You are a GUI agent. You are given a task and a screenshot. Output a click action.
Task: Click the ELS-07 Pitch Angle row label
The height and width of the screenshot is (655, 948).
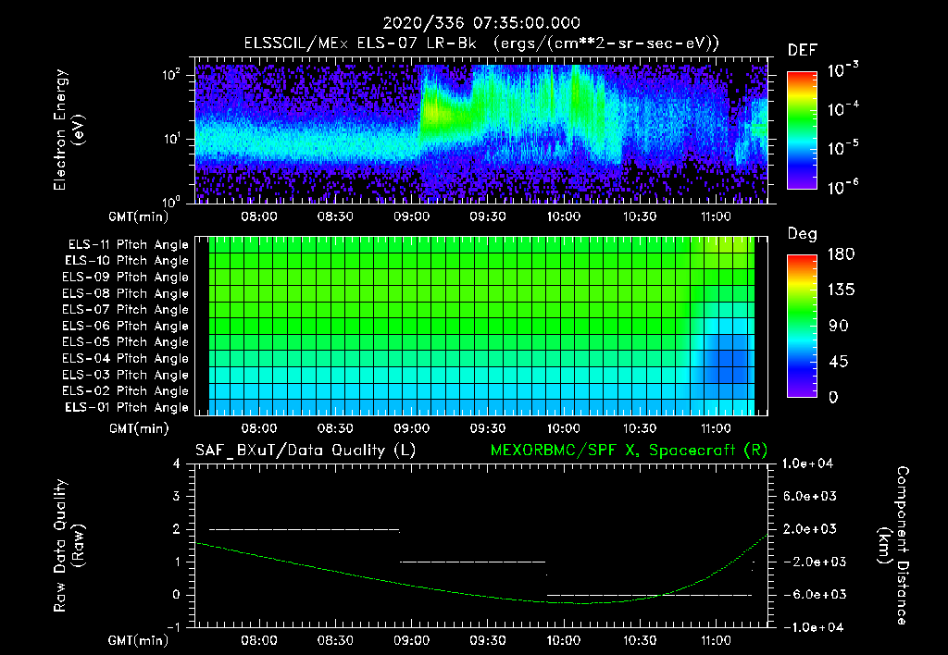[125, 309]
